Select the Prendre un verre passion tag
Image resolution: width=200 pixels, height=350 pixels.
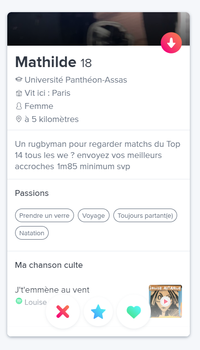[44, 215]
